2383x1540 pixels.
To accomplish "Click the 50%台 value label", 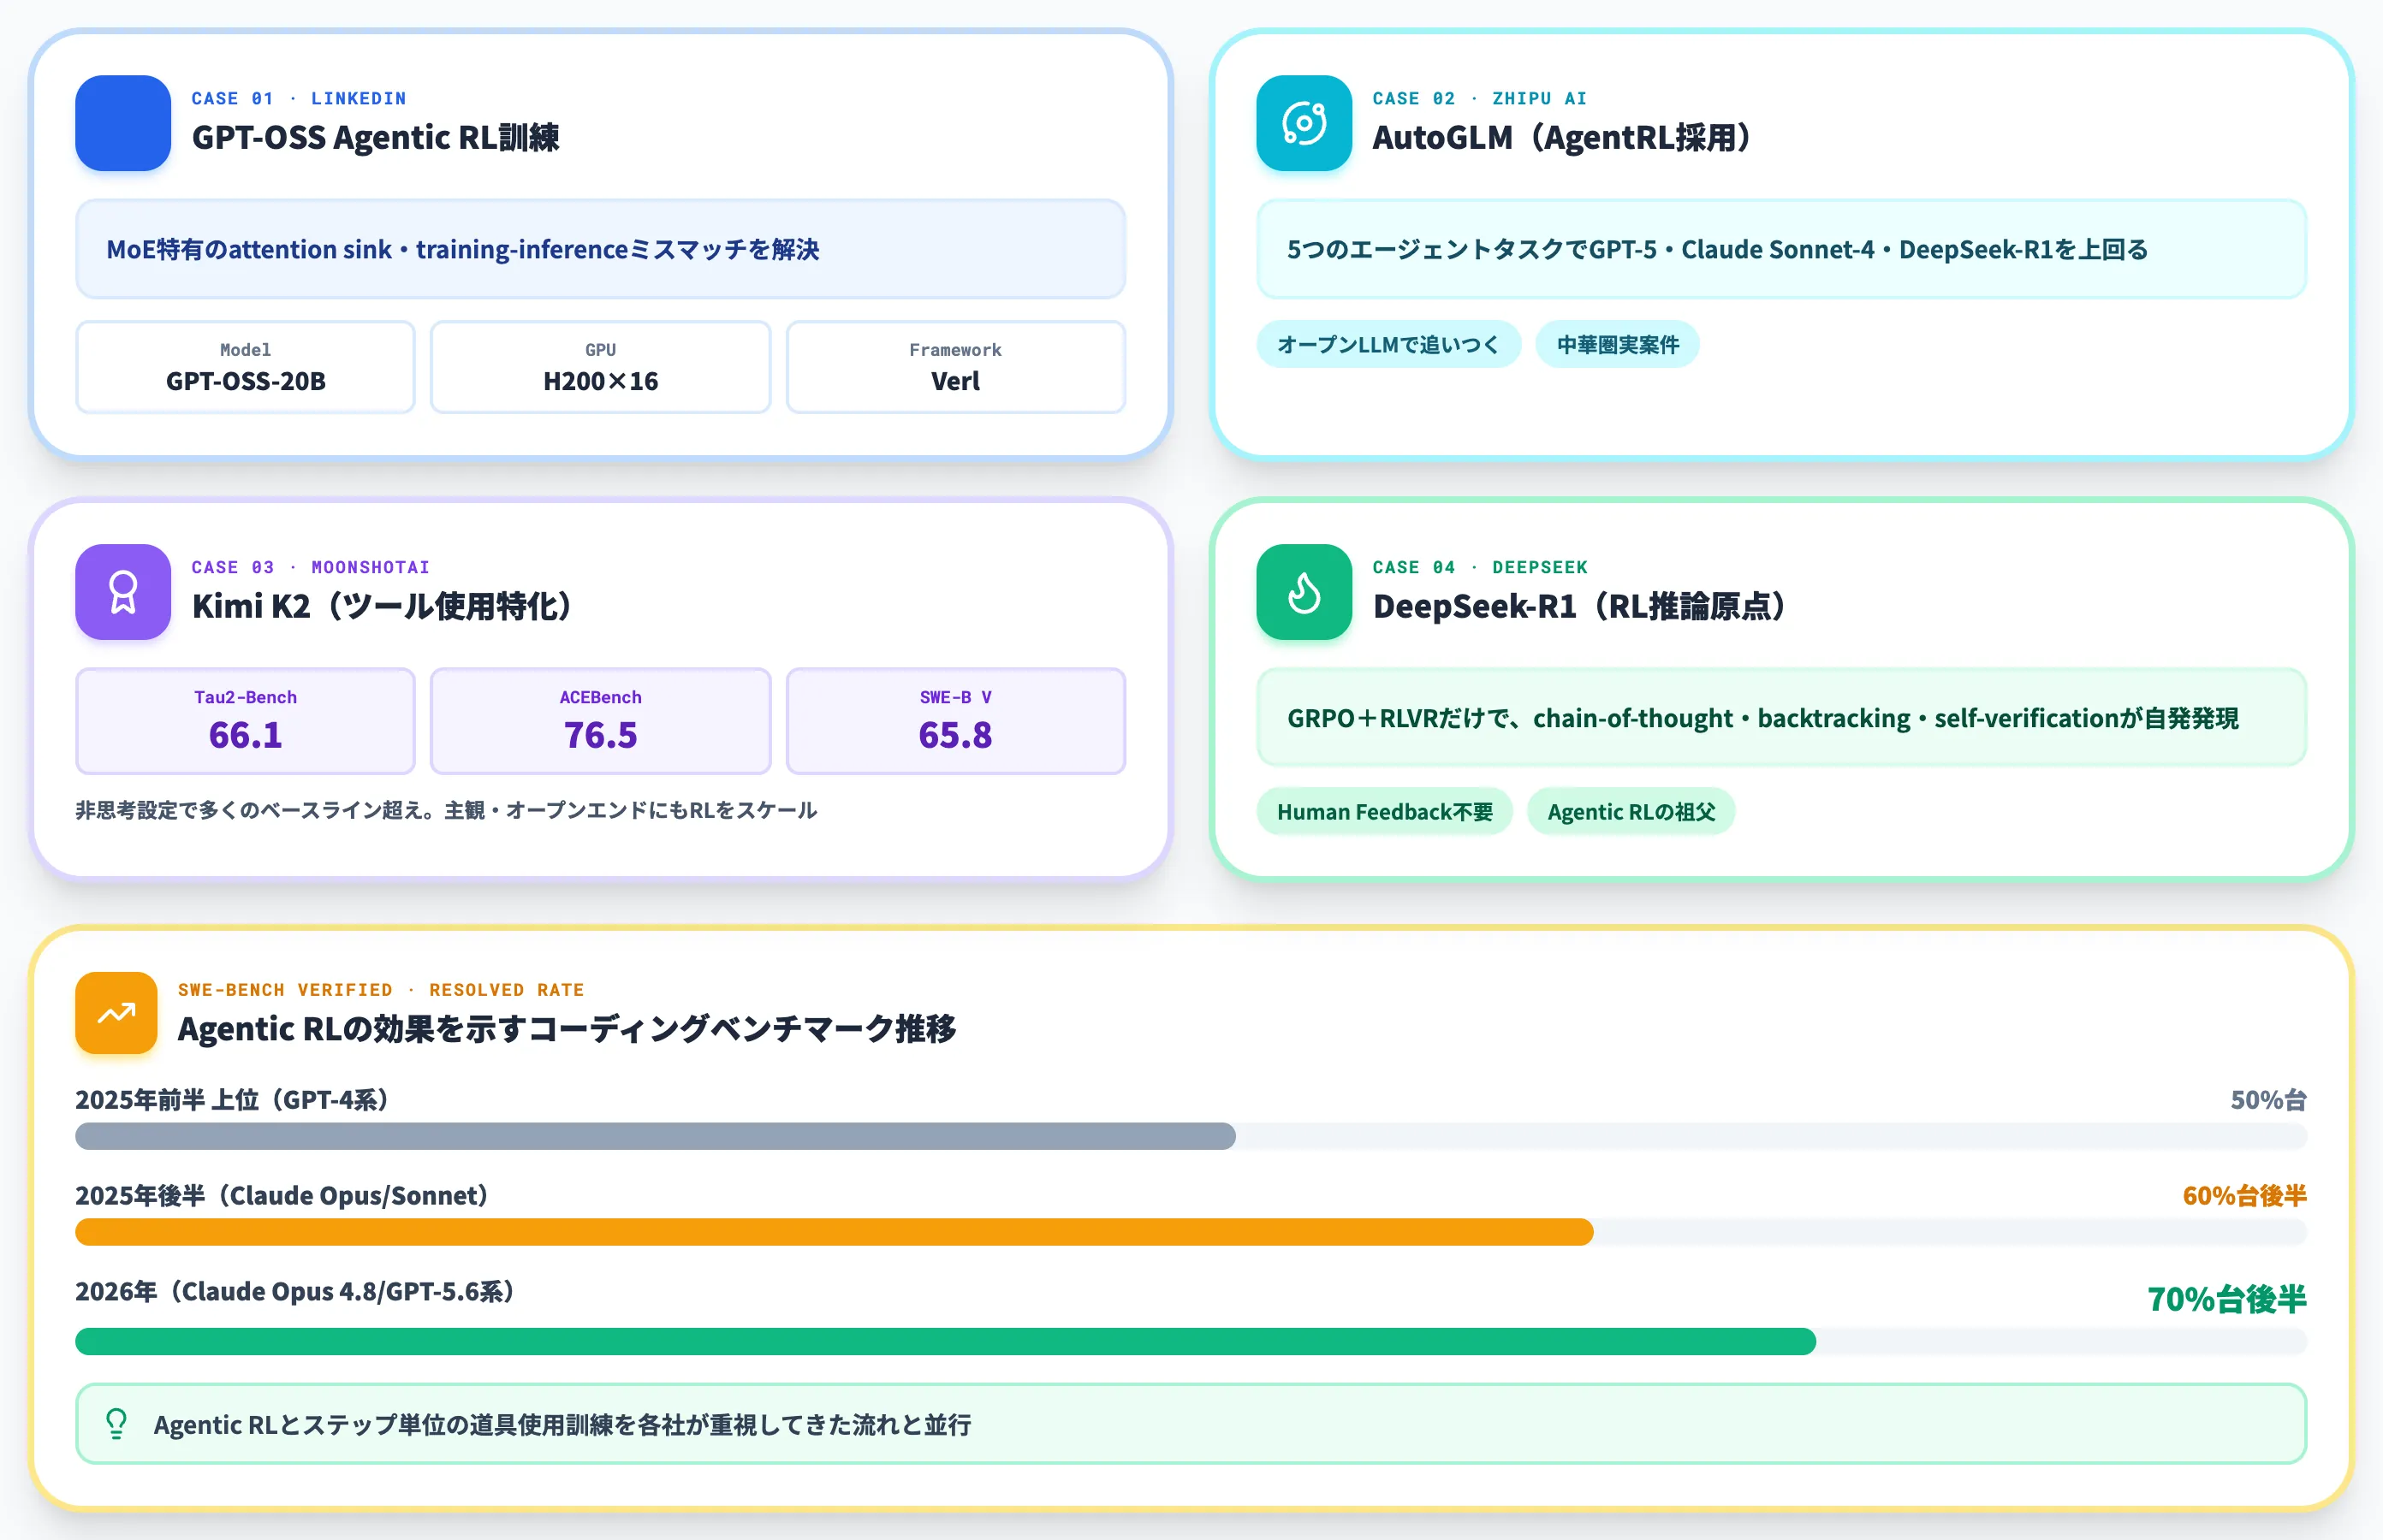I will [2268, 1100].
